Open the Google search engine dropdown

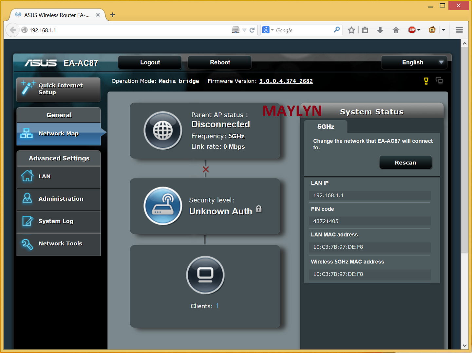tap(268, 30)
